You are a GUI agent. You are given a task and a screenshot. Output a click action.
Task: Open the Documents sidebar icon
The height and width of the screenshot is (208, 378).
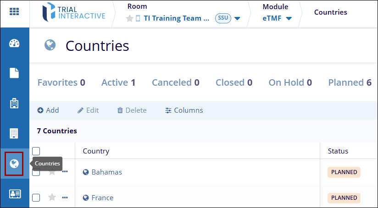click(x=14, y=73)
